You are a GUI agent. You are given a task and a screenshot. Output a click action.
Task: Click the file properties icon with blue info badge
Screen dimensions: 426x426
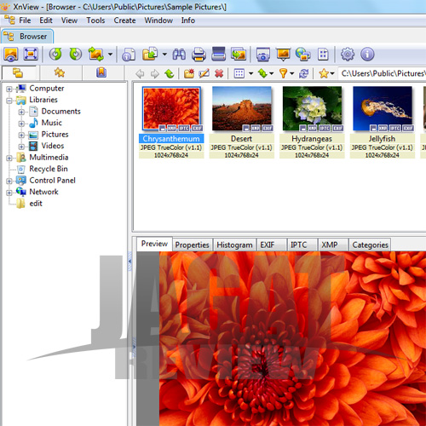click(x=129, y=55)
